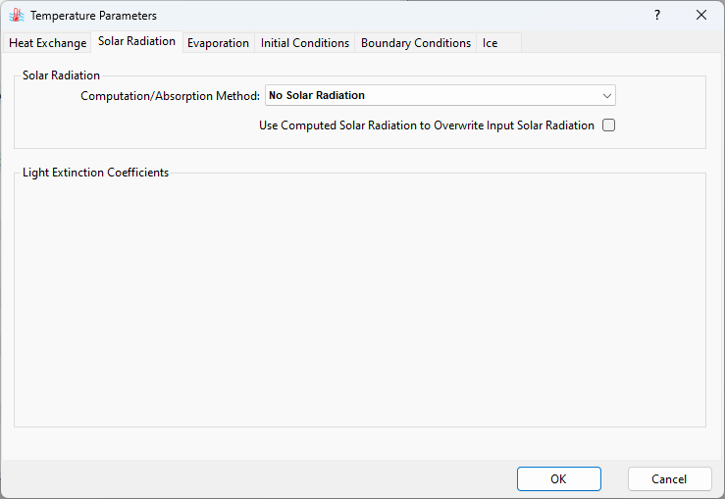Viewport: 725px width, 499px height.
Task: Click the 'No Solar Radiation' combo box text
Action: pyautogui.click(x=317, y=96)
